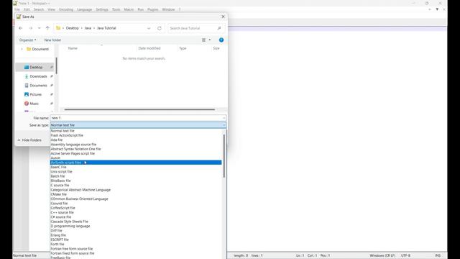Image resolution: width=460 pixels, height=259 pixels.
Task: Sort by the Type column header
Action: 183,48
